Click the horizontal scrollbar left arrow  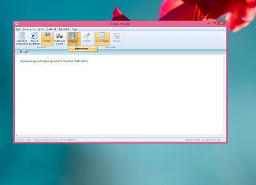tap(16, 135)
